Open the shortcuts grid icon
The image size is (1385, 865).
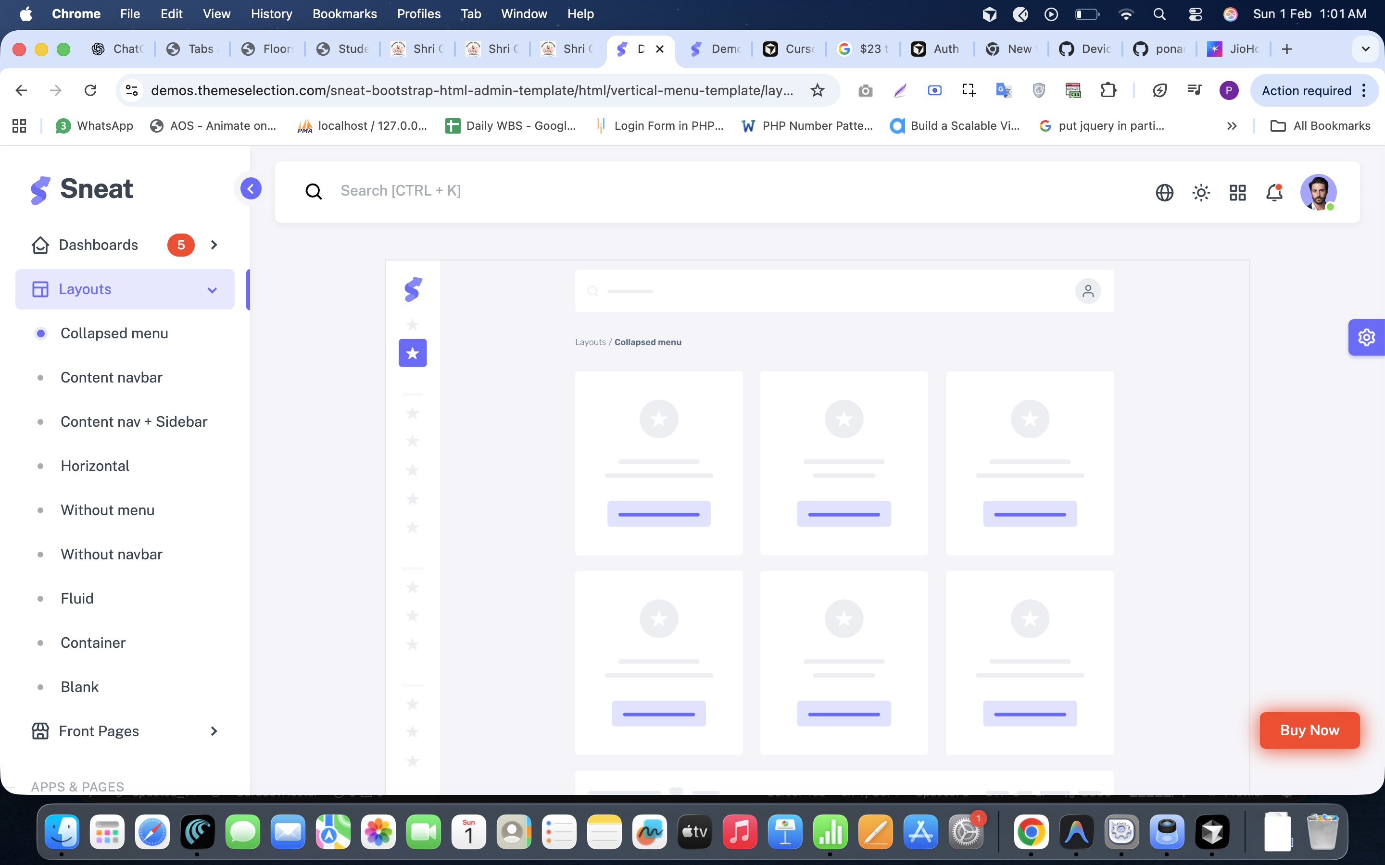[1237, 192]
